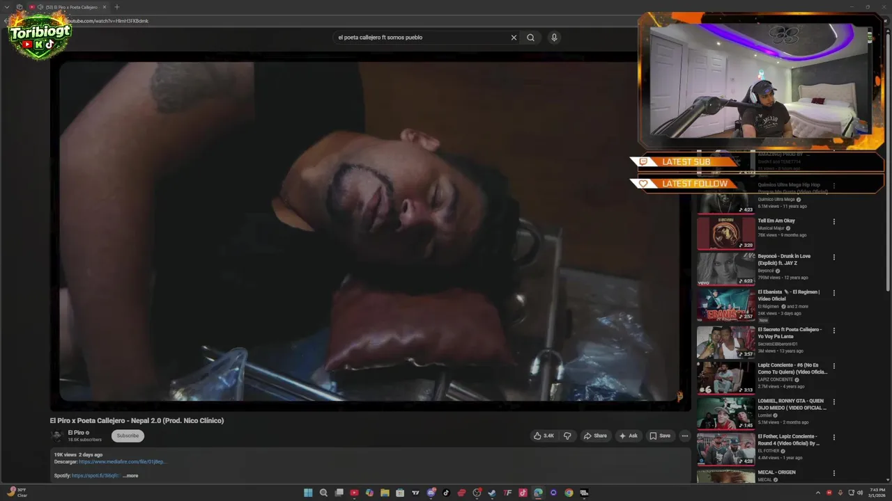Open options menu for Drunk in Love
Image resolution: width=892 pixels, height=501 pixels.
[833, 257]
